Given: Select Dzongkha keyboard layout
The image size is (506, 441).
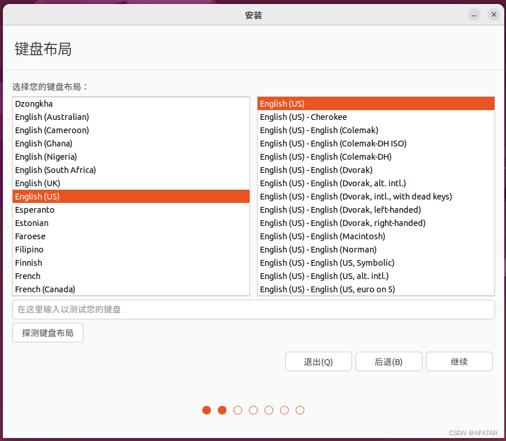Looking at the screenshot, I should (x=131, y=104).
